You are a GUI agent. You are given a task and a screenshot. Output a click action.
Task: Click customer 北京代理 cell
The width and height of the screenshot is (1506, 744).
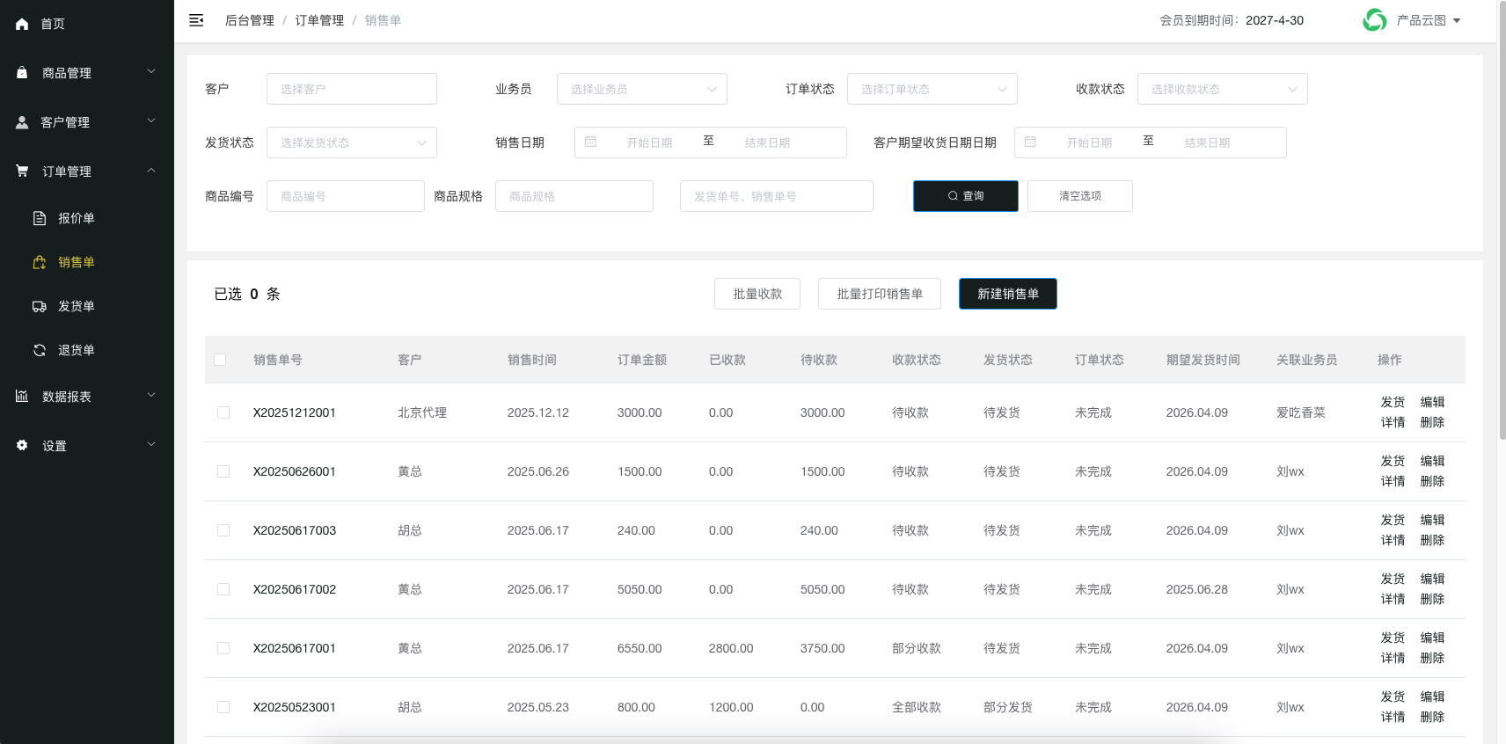[x=422, y=412]
